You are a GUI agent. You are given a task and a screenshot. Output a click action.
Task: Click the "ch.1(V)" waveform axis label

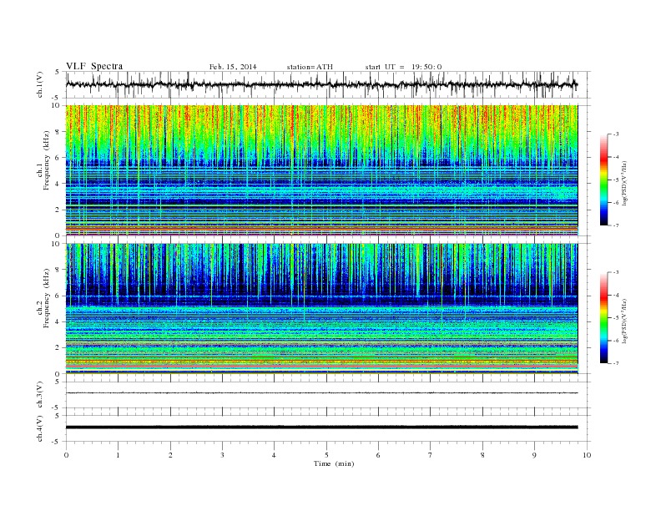point(40,84)
